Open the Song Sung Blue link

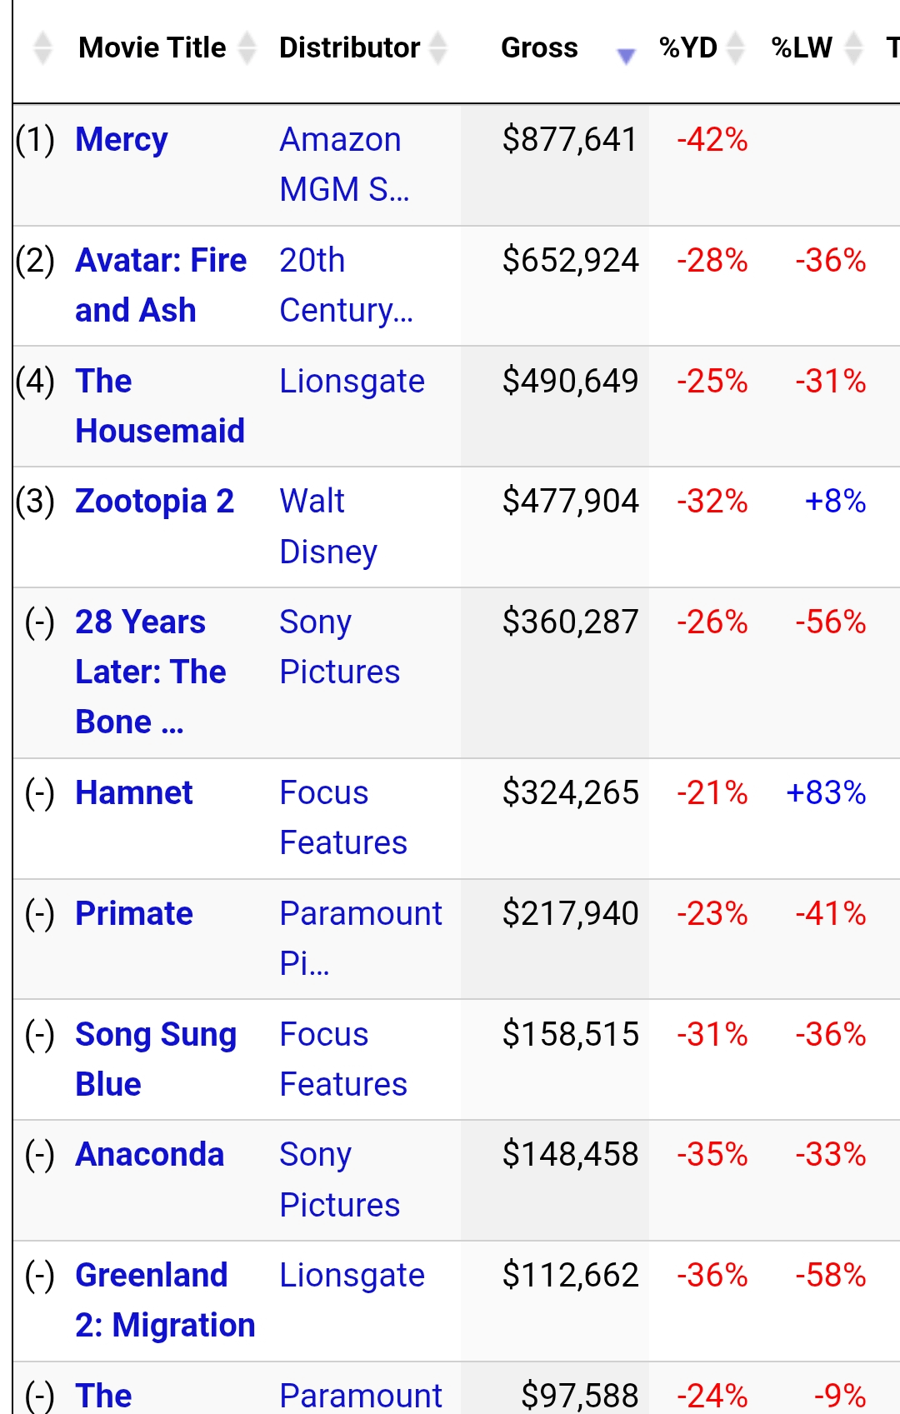point(156,1059)
